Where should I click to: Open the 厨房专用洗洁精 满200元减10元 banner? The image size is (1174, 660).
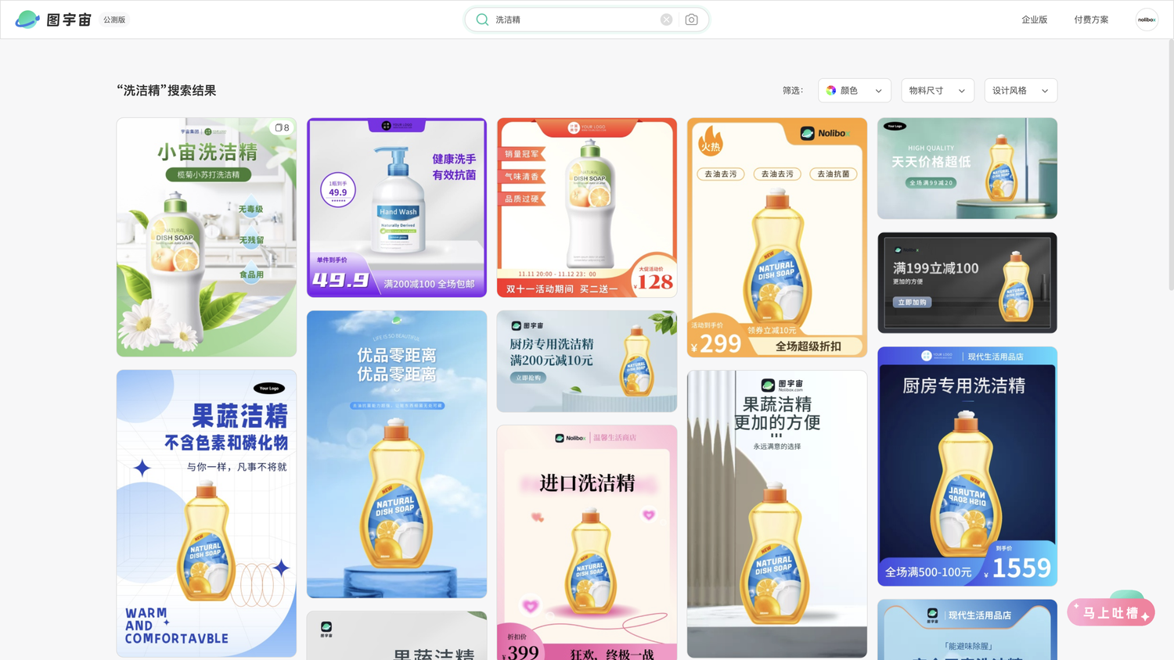point(587,361)
